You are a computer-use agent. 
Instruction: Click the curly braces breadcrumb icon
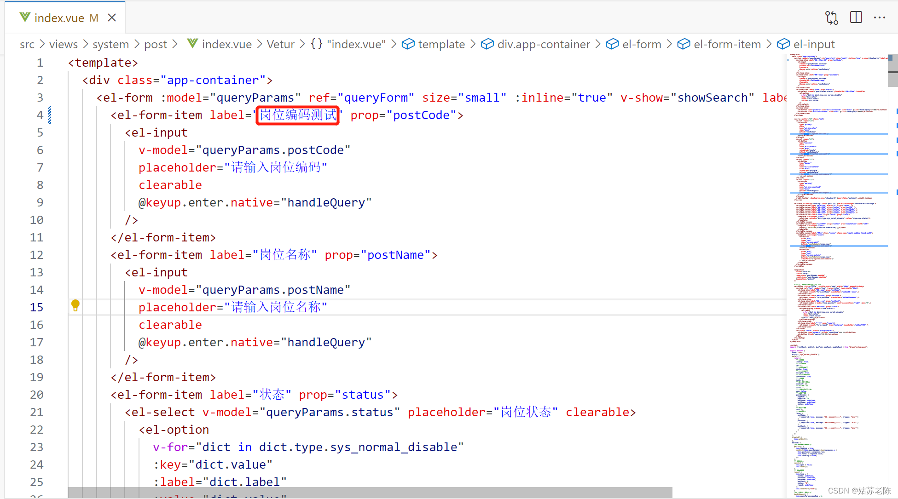pyautogui.click(x=316, y=44)
